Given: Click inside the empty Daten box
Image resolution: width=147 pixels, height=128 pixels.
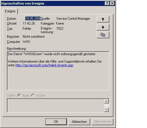Looking at the screenshot, I should point(56,105).
